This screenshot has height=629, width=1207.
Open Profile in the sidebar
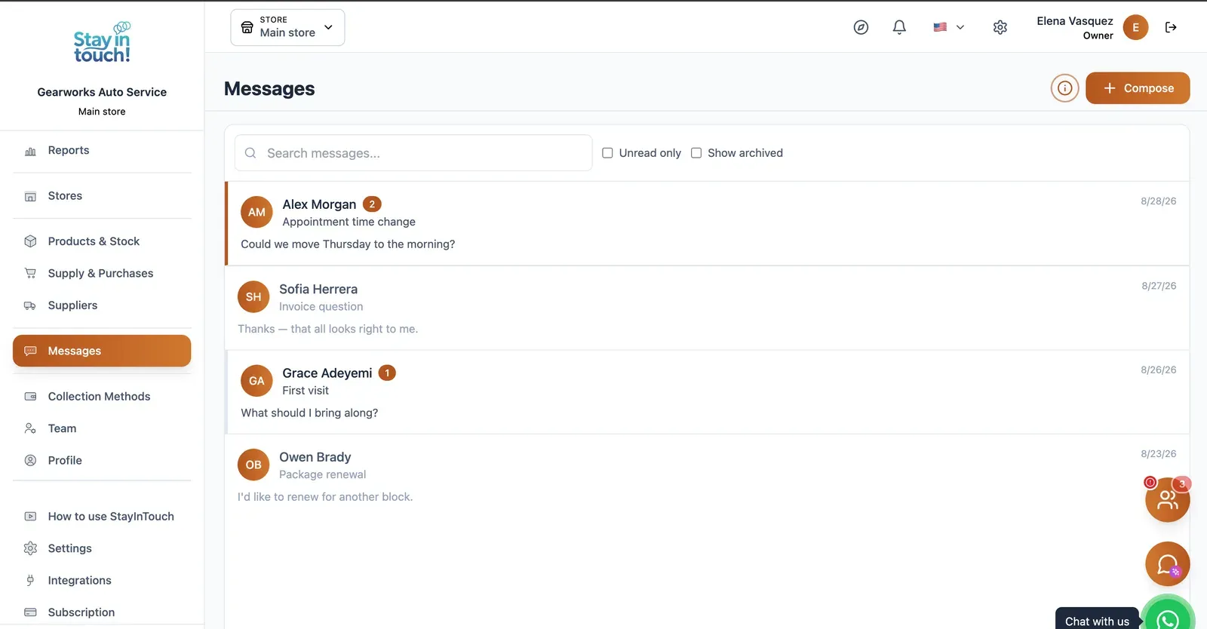[x=102, y=460]
